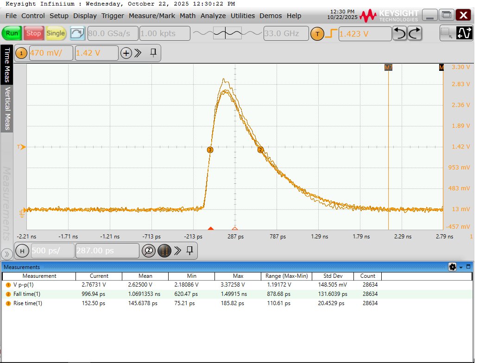
Task: Expand the horizontal toolbar double chevron
Action: (177, 251)
